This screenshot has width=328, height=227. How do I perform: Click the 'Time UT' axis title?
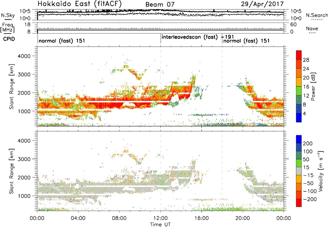pyautogui.click(x=160, y=224)
